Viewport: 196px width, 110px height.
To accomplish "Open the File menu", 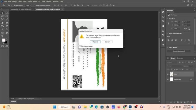I will tap(6, 2).
